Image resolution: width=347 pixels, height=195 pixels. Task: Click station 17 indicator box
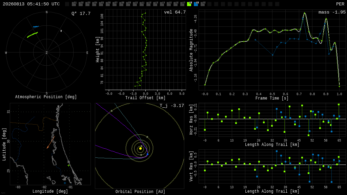182,4
